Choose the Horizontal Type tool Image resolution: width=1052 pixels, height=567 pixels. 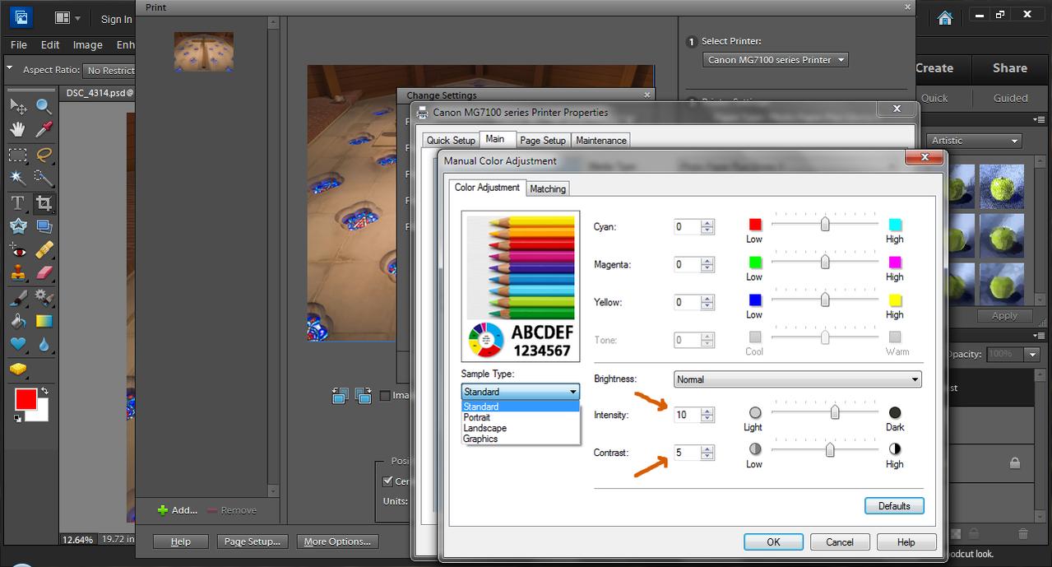18,202
